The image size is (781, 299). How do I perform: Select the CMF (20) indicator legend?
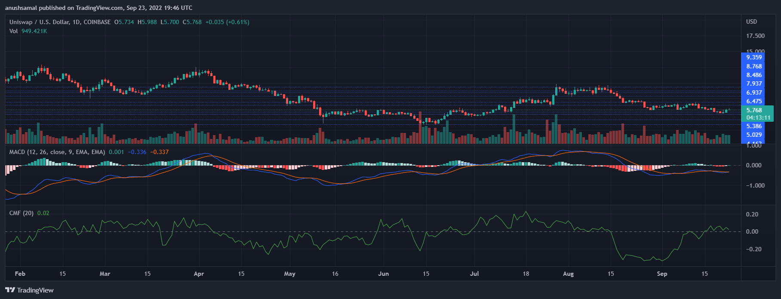point(22,213)
